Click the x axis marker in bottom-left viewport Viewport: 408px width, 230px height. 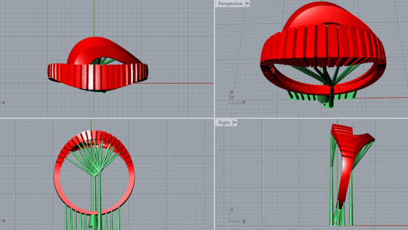(x=3, y=221)
